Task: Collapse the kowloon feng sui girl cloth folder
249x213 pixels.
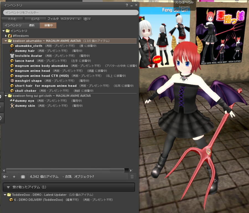Action: [6, 96]
